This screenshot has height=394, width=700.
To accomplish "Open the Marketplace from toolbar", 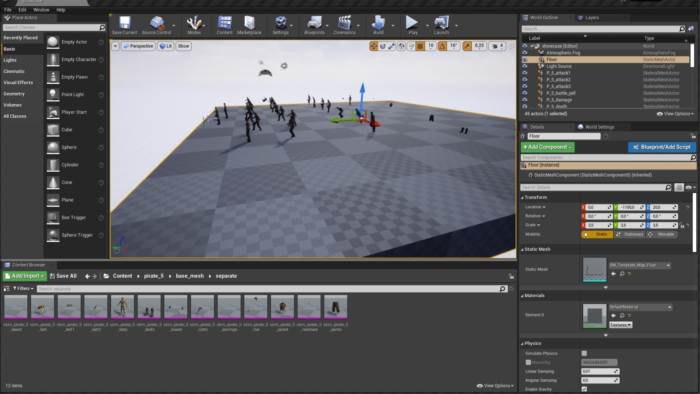I will (x=249, y=26).
